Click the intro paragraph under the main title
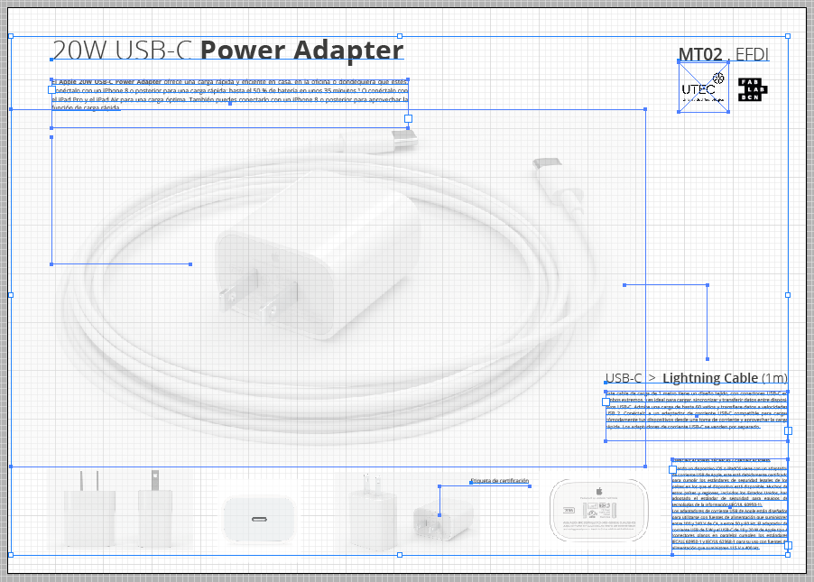This screenshot has width=814, height=582. (x=230, y=94)
